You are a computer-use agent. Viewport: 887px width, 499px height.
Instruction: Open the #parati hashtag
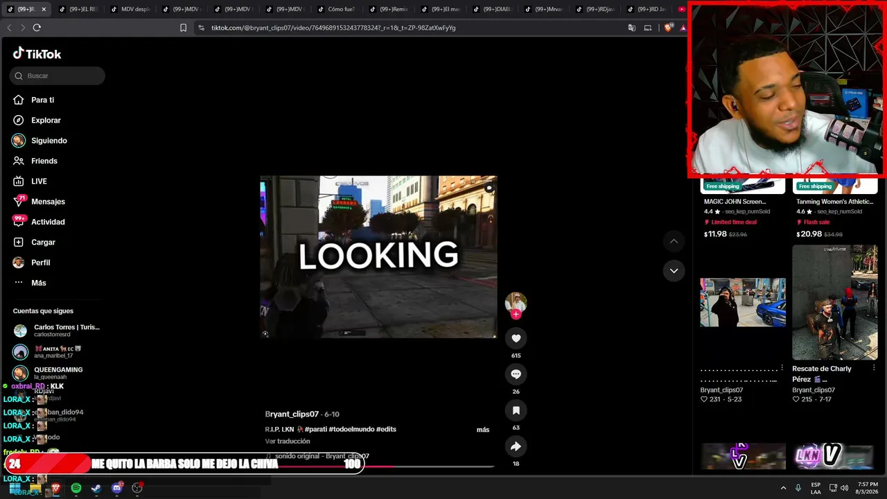pyautogui.click(x=315, y=429)
